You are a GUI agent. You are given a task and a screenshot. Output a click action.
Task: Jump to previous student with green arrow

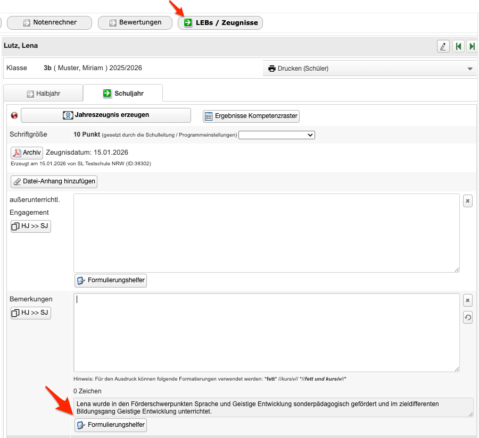pyautogui.click(x=458, y=46)
